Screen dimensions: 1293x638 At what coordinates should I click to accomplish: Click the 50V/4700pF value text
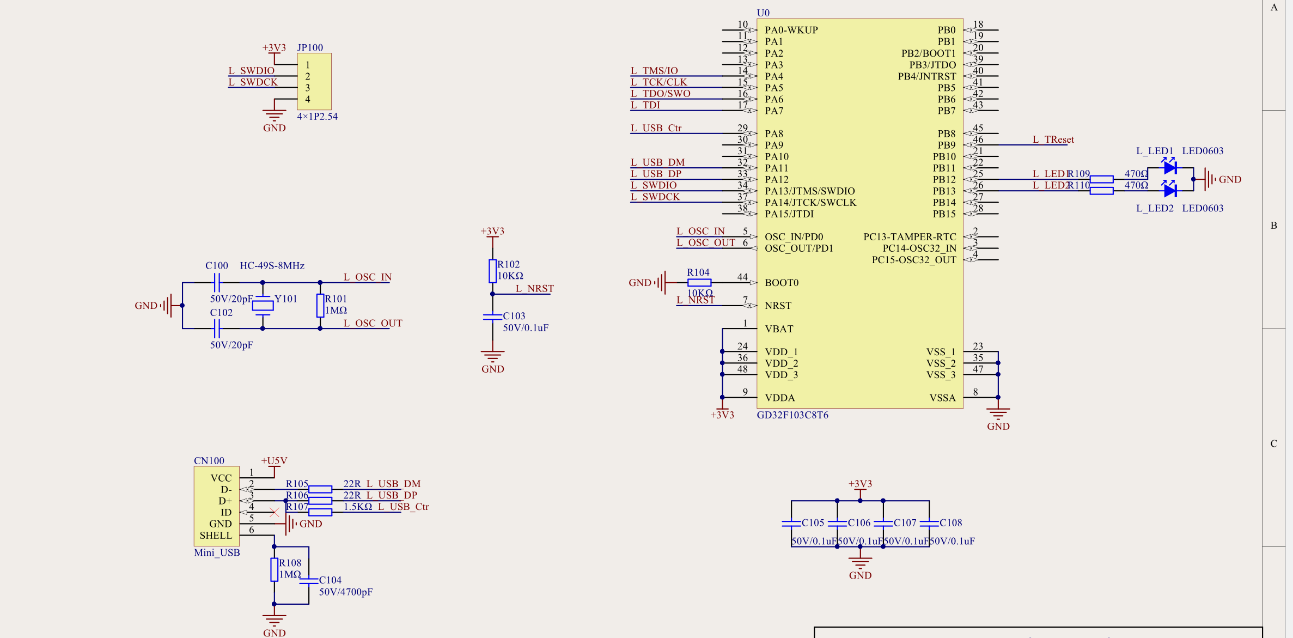coord(345,592)
